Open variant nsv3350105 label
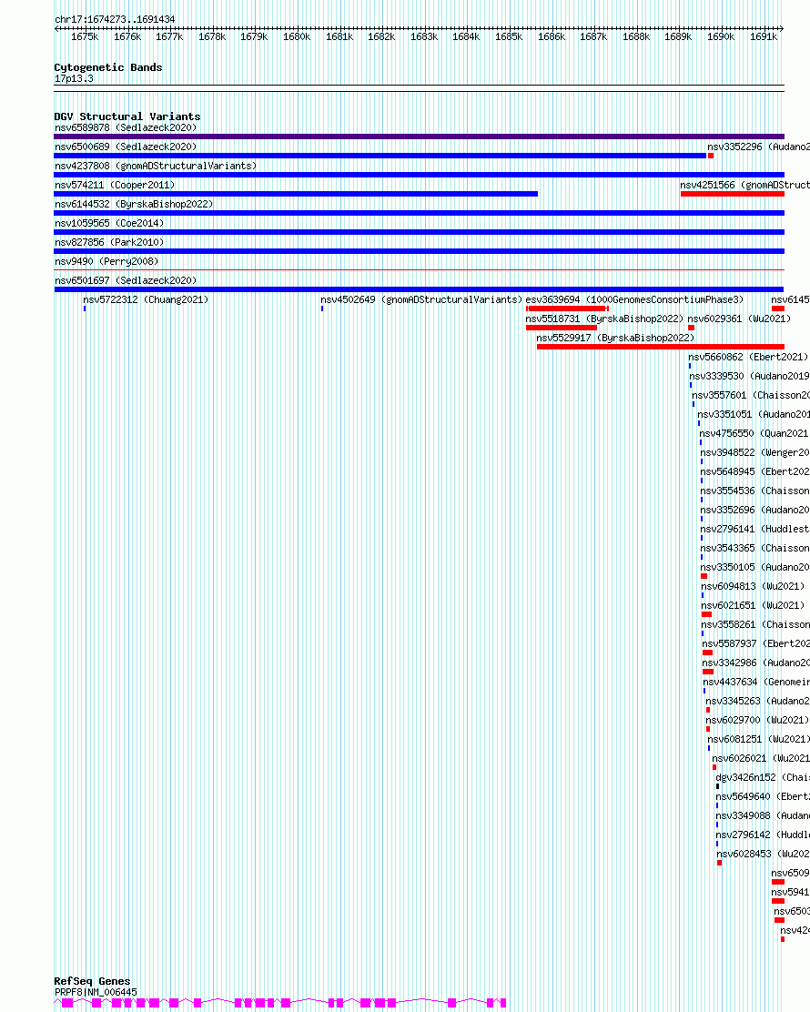810x1012 pixels. click(754, 567)
